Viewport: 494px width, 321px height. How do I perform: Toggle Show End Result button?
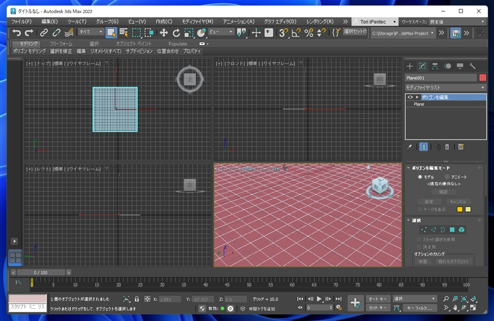tap(424, 147)
